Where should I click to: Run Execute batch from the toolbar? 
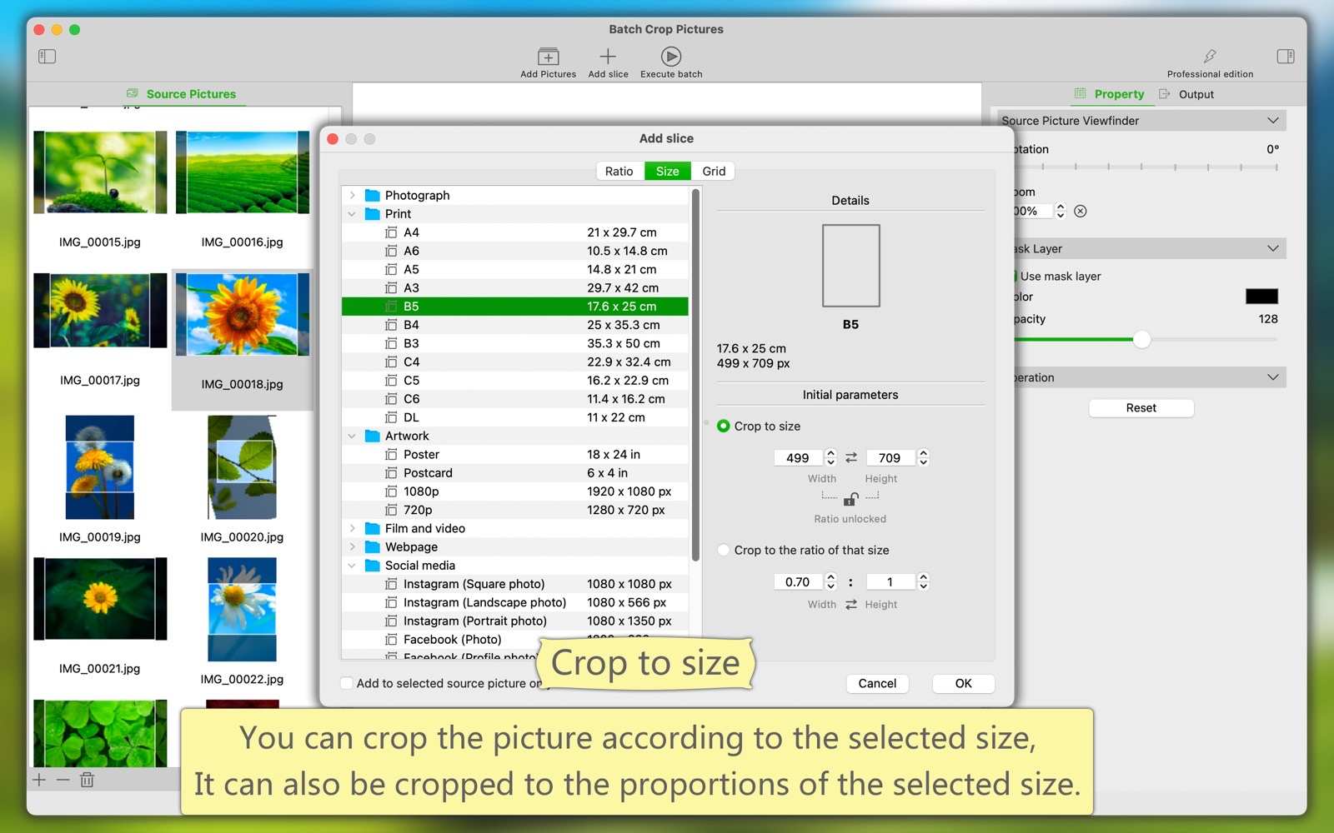671,57
